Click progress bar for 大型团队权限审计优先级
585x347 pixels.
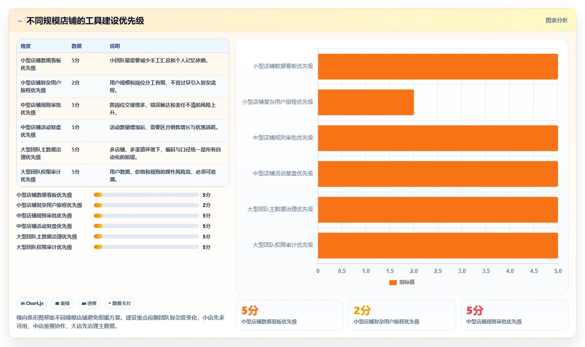pos(146,247)
